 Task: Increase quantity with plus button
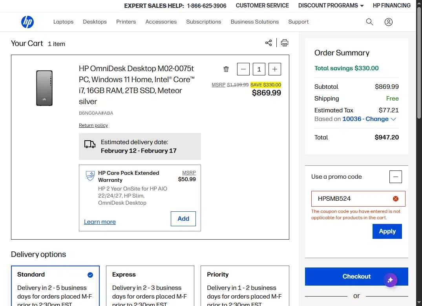[x=275, y=69]
